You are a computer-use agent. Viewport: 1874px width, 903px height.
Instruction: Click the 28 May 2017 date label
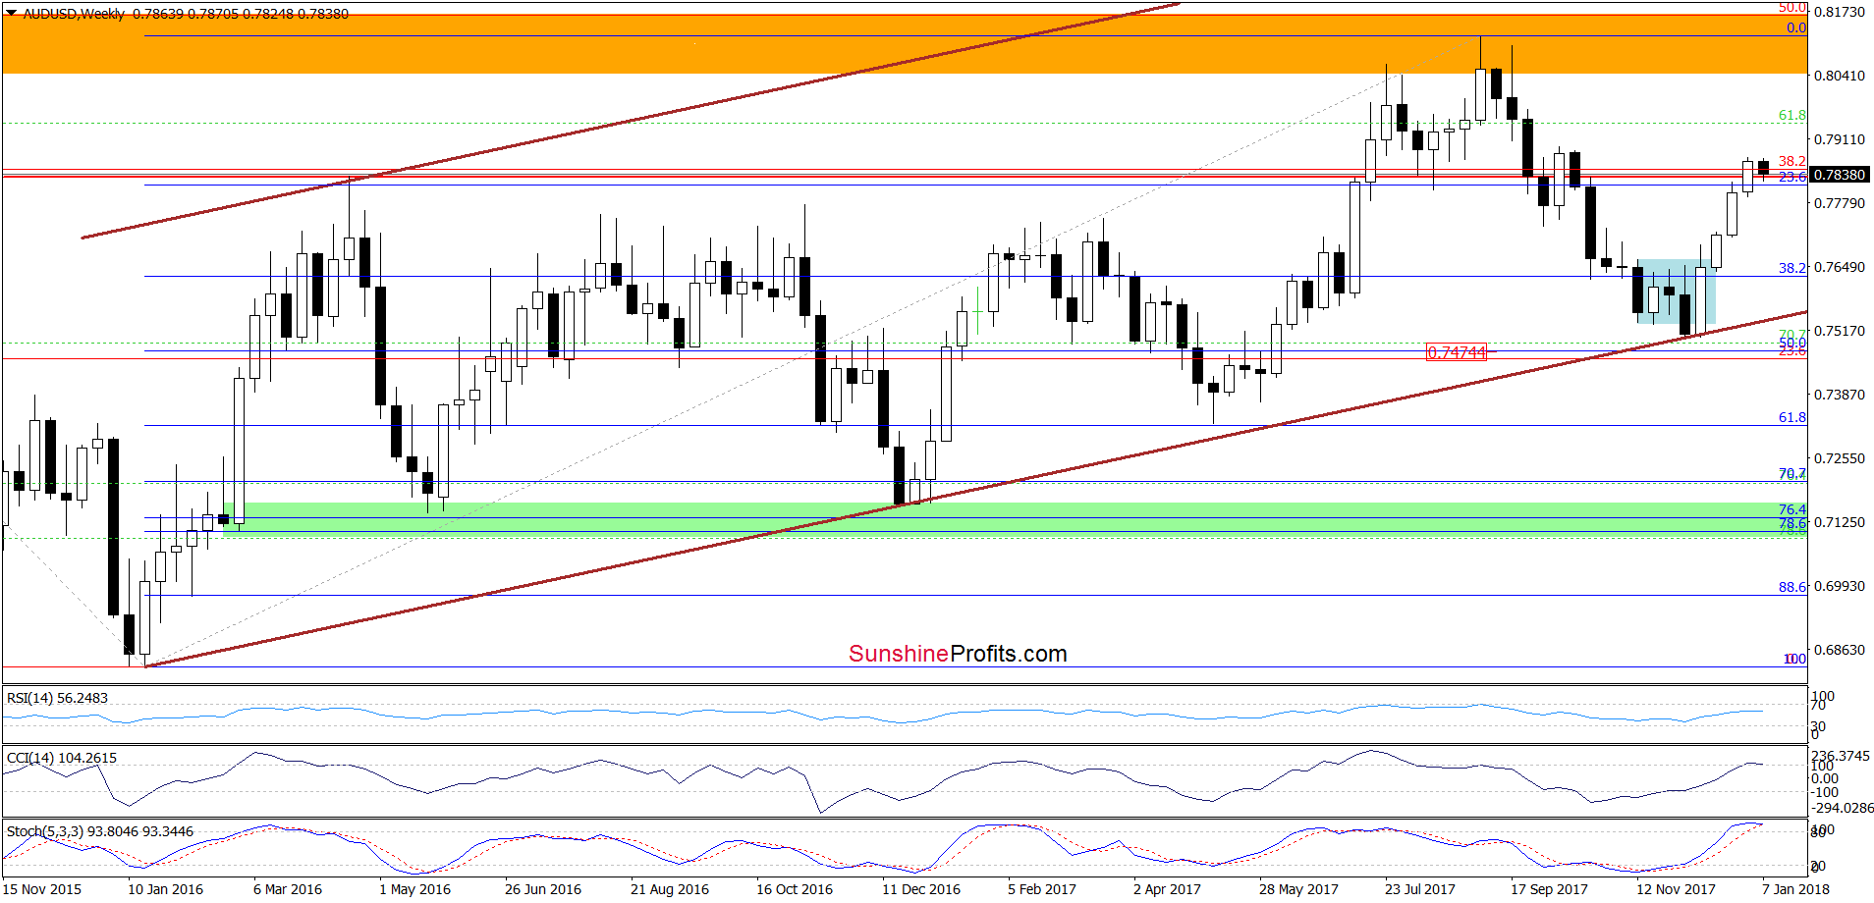1298,889
